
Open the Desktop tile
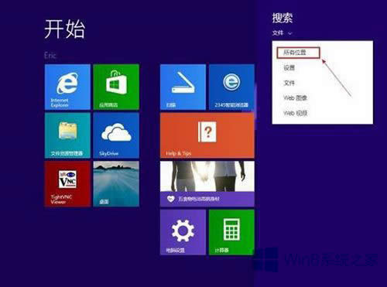[x=116, y=184]
